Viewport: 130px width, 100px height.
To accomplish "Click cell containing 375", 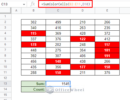I will 107,73.
